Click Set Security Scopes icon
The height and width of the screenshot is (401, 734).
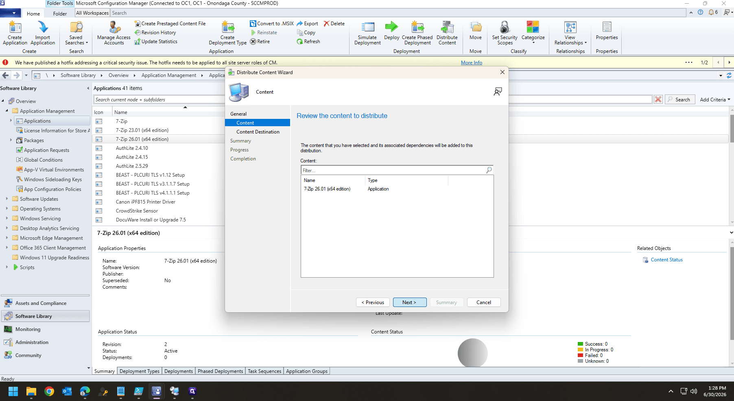coord(505,33)
